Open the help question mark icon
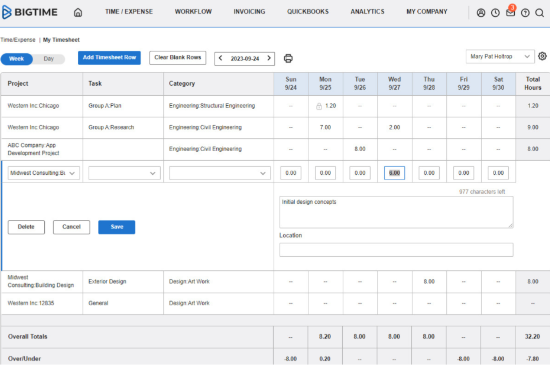The width and height of the screenshot is (550, 366). 525,13
